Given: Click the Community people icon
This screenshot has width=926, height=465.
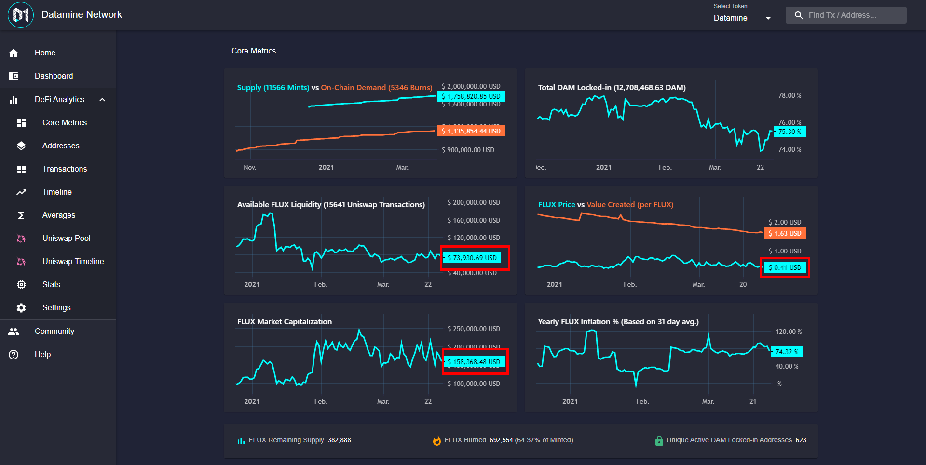Looking at the screenshot, I should [x=14, y=332].
